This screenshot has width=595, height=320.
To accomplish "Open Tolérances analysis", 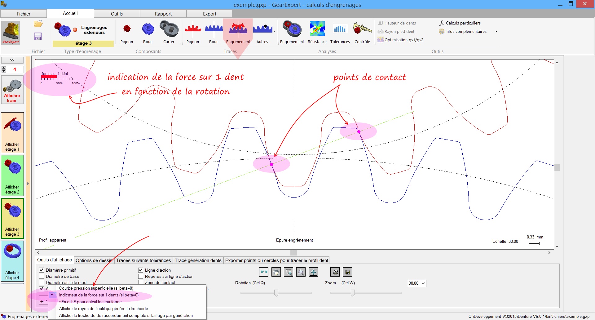I will pyautogui.click(x=340, y=33).
